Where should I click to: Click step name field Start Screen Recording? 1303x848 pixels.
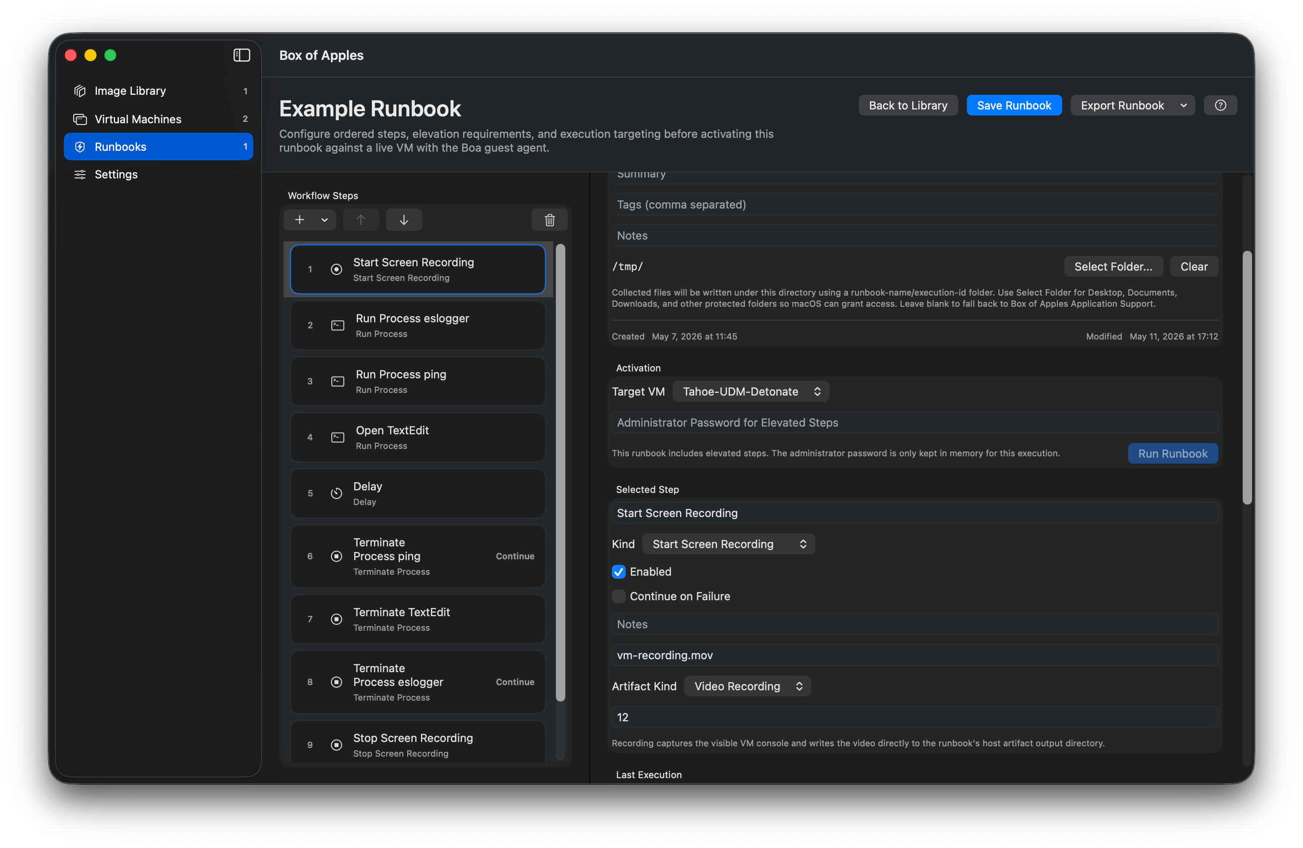pos(915,513)
